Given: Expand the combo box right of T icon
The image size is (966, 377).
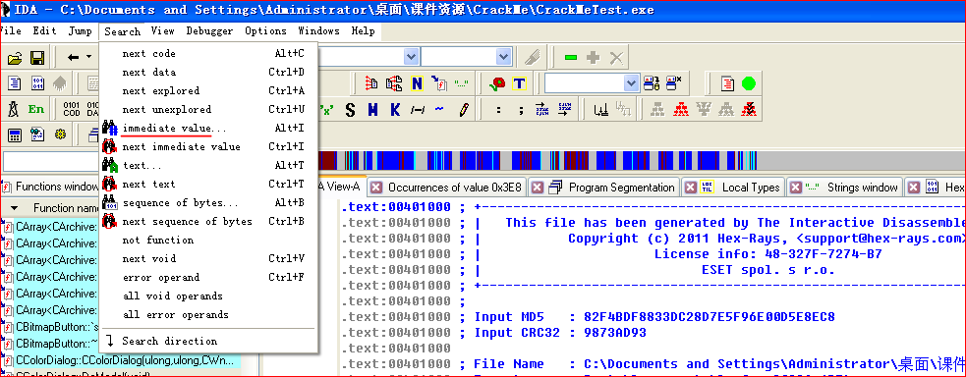Looking at the screenshot, I should [x=632, y=83].
